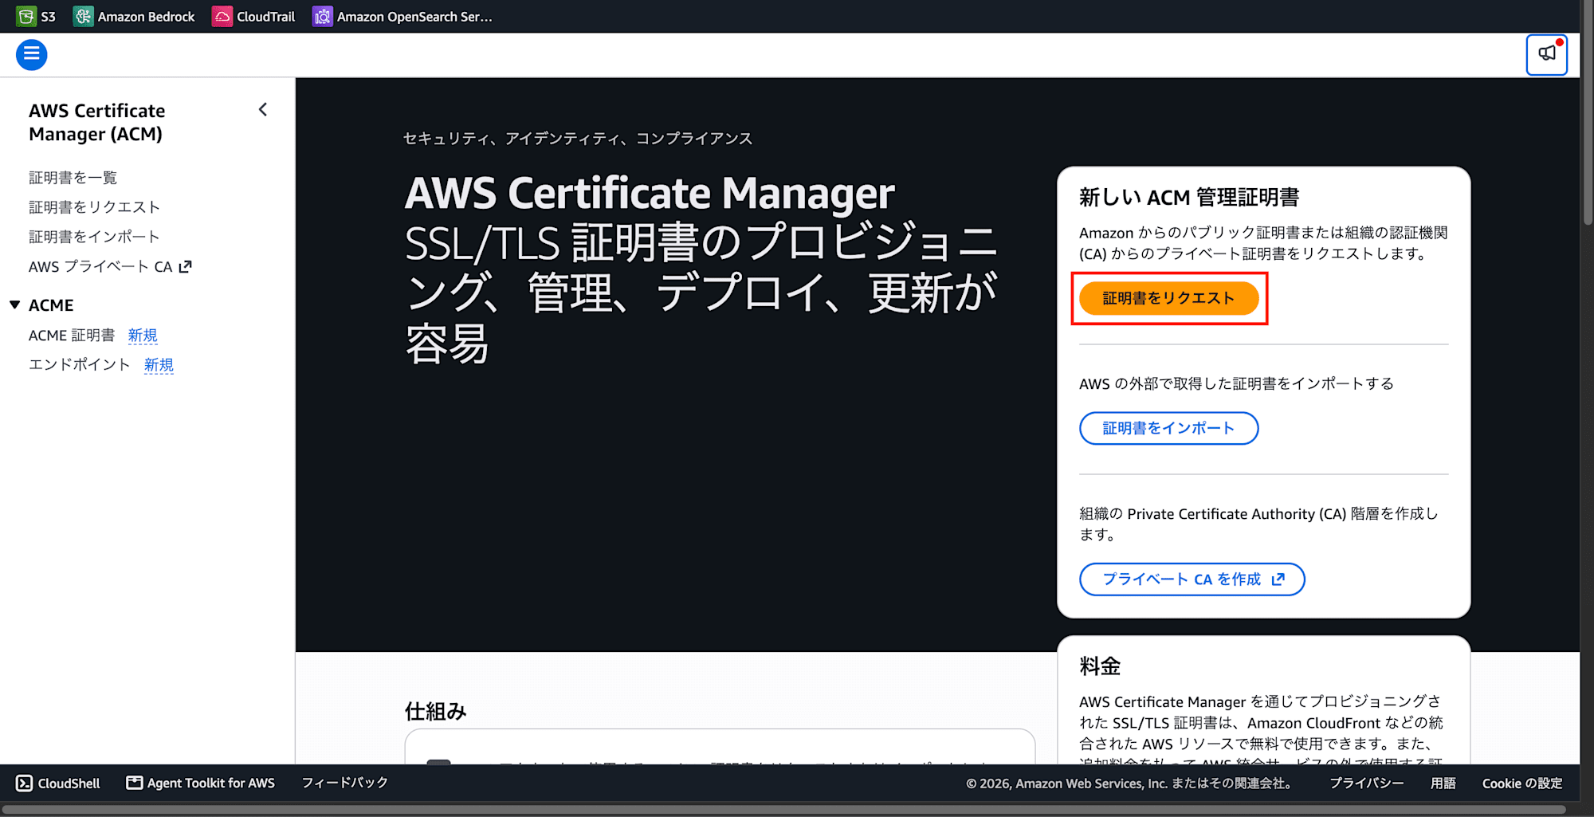Click the 証明書をインポート outlined button
Screen dimensions: 1594x817
click(1168, 428)
